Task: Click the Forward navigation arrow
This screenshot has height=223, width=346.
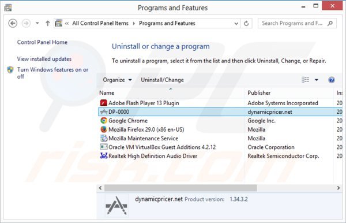Action: [26, 23]
